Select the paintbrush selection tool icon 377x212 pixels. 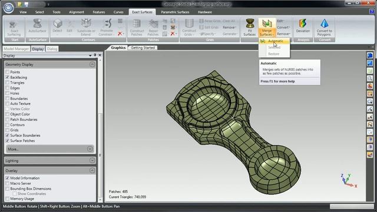coord(370,117)
